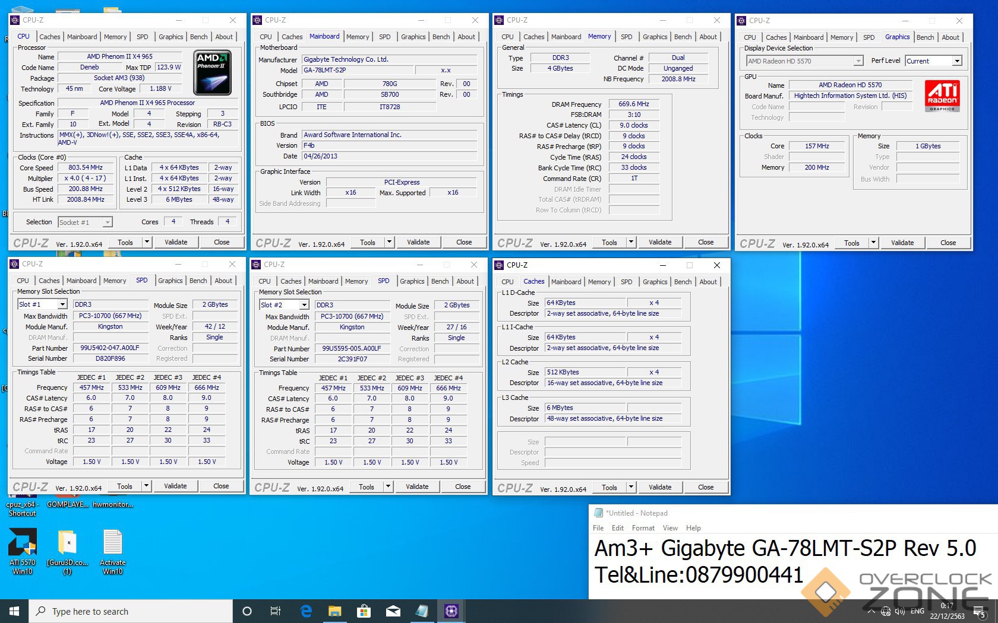Select Memory tab in Mainboard window
This screenshot has width=998, height=623.
(x=358, y=37)
